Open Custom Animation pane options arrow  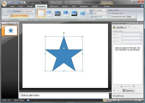[x=139, y=23]
